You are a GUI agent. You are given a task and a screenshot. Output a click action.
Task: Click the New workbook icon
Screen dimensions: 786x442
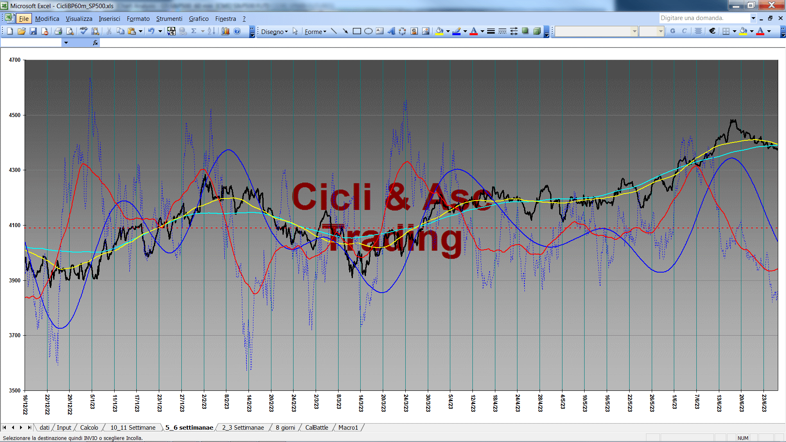pyautogui.click(x=10, y=31)
